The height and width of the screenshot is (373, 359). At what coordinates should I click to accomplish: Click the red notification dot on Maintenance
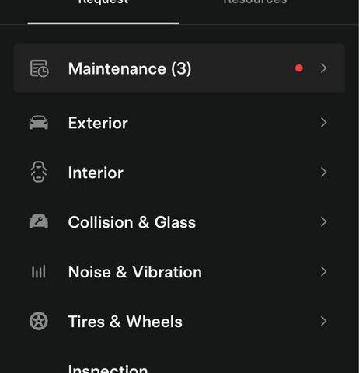click(299, 68)
